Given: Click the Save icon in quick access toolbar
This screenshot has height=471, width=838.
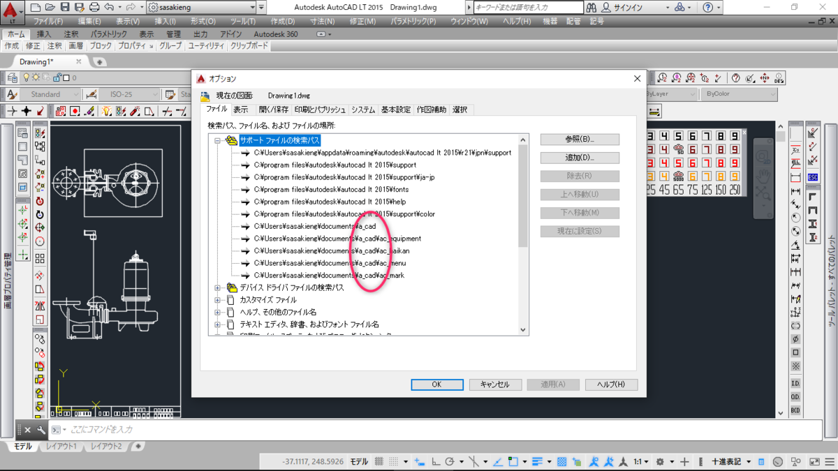Looking at the screenshot, I should (65, 7).
